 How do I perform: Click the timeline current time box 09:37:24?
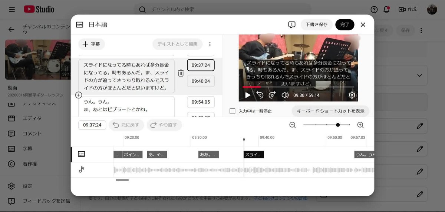tap(92, 125)
